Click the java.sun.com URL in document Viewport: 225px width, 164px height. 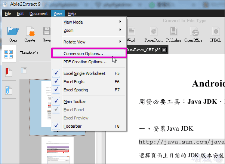(182, 142)
